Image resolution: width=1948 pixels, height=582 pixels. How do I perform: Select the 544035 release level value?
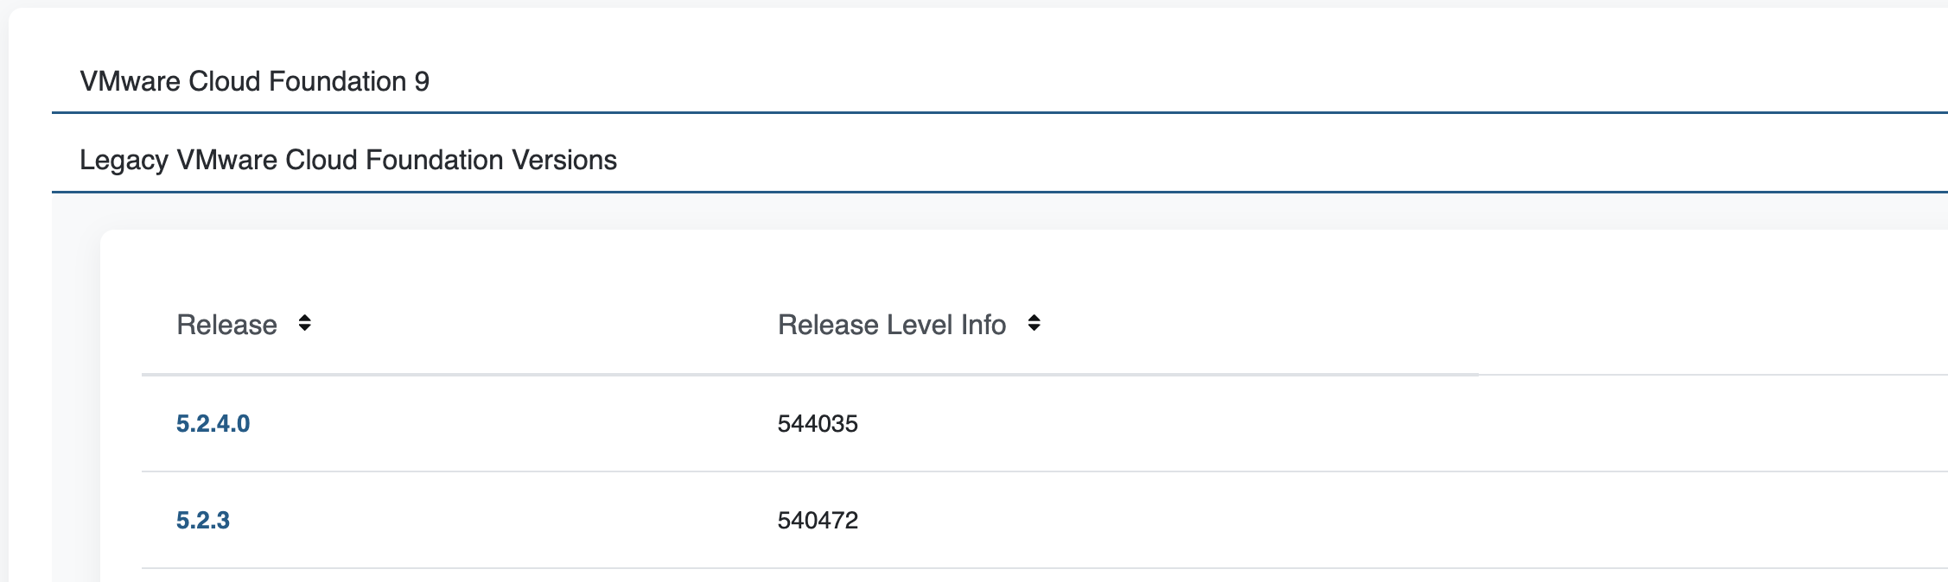click(x=818, y=423)
